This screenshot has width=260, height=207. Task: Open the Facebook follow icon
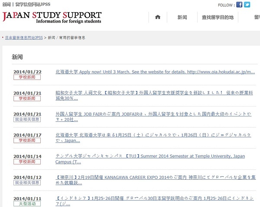coord(239,5)
